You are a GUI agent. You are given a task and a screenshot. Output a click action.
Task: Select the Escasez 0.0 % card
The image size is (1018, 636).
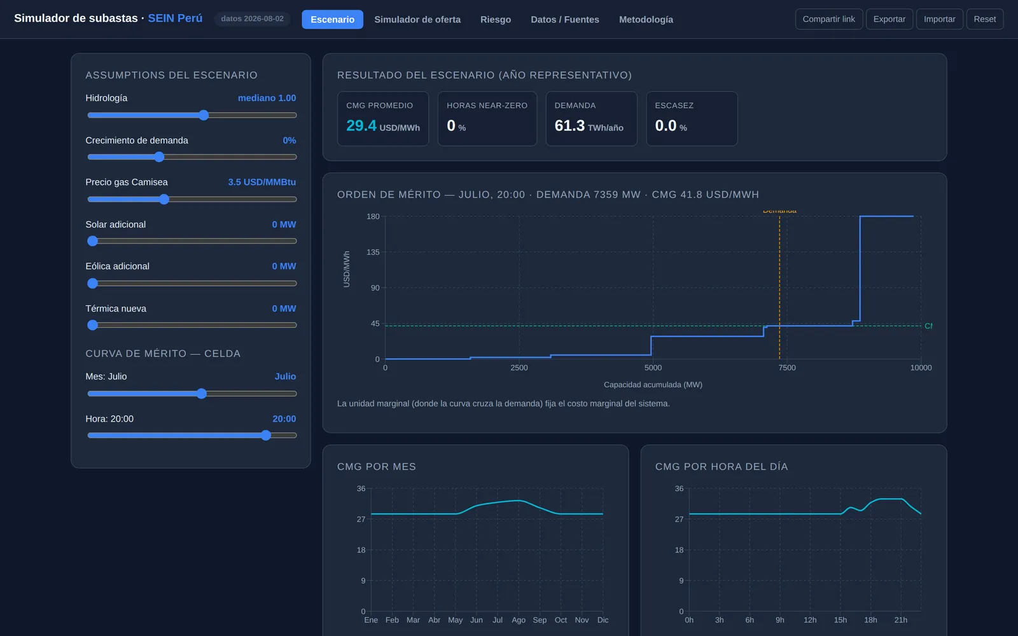click(692, 119)
